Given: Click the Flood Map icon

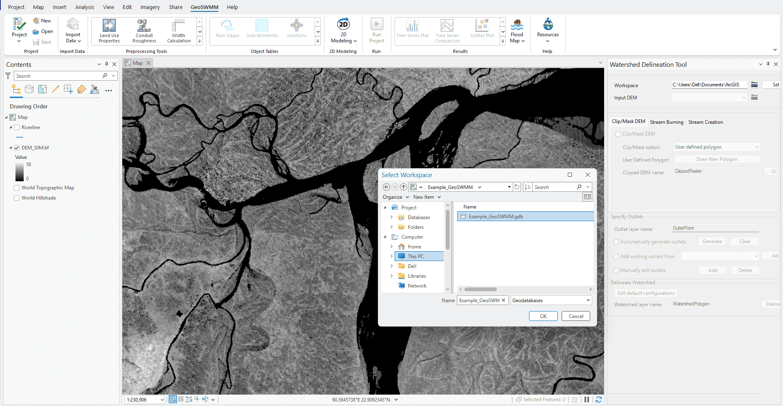Looking at the screenshot, I should click(x=517, y=25).
